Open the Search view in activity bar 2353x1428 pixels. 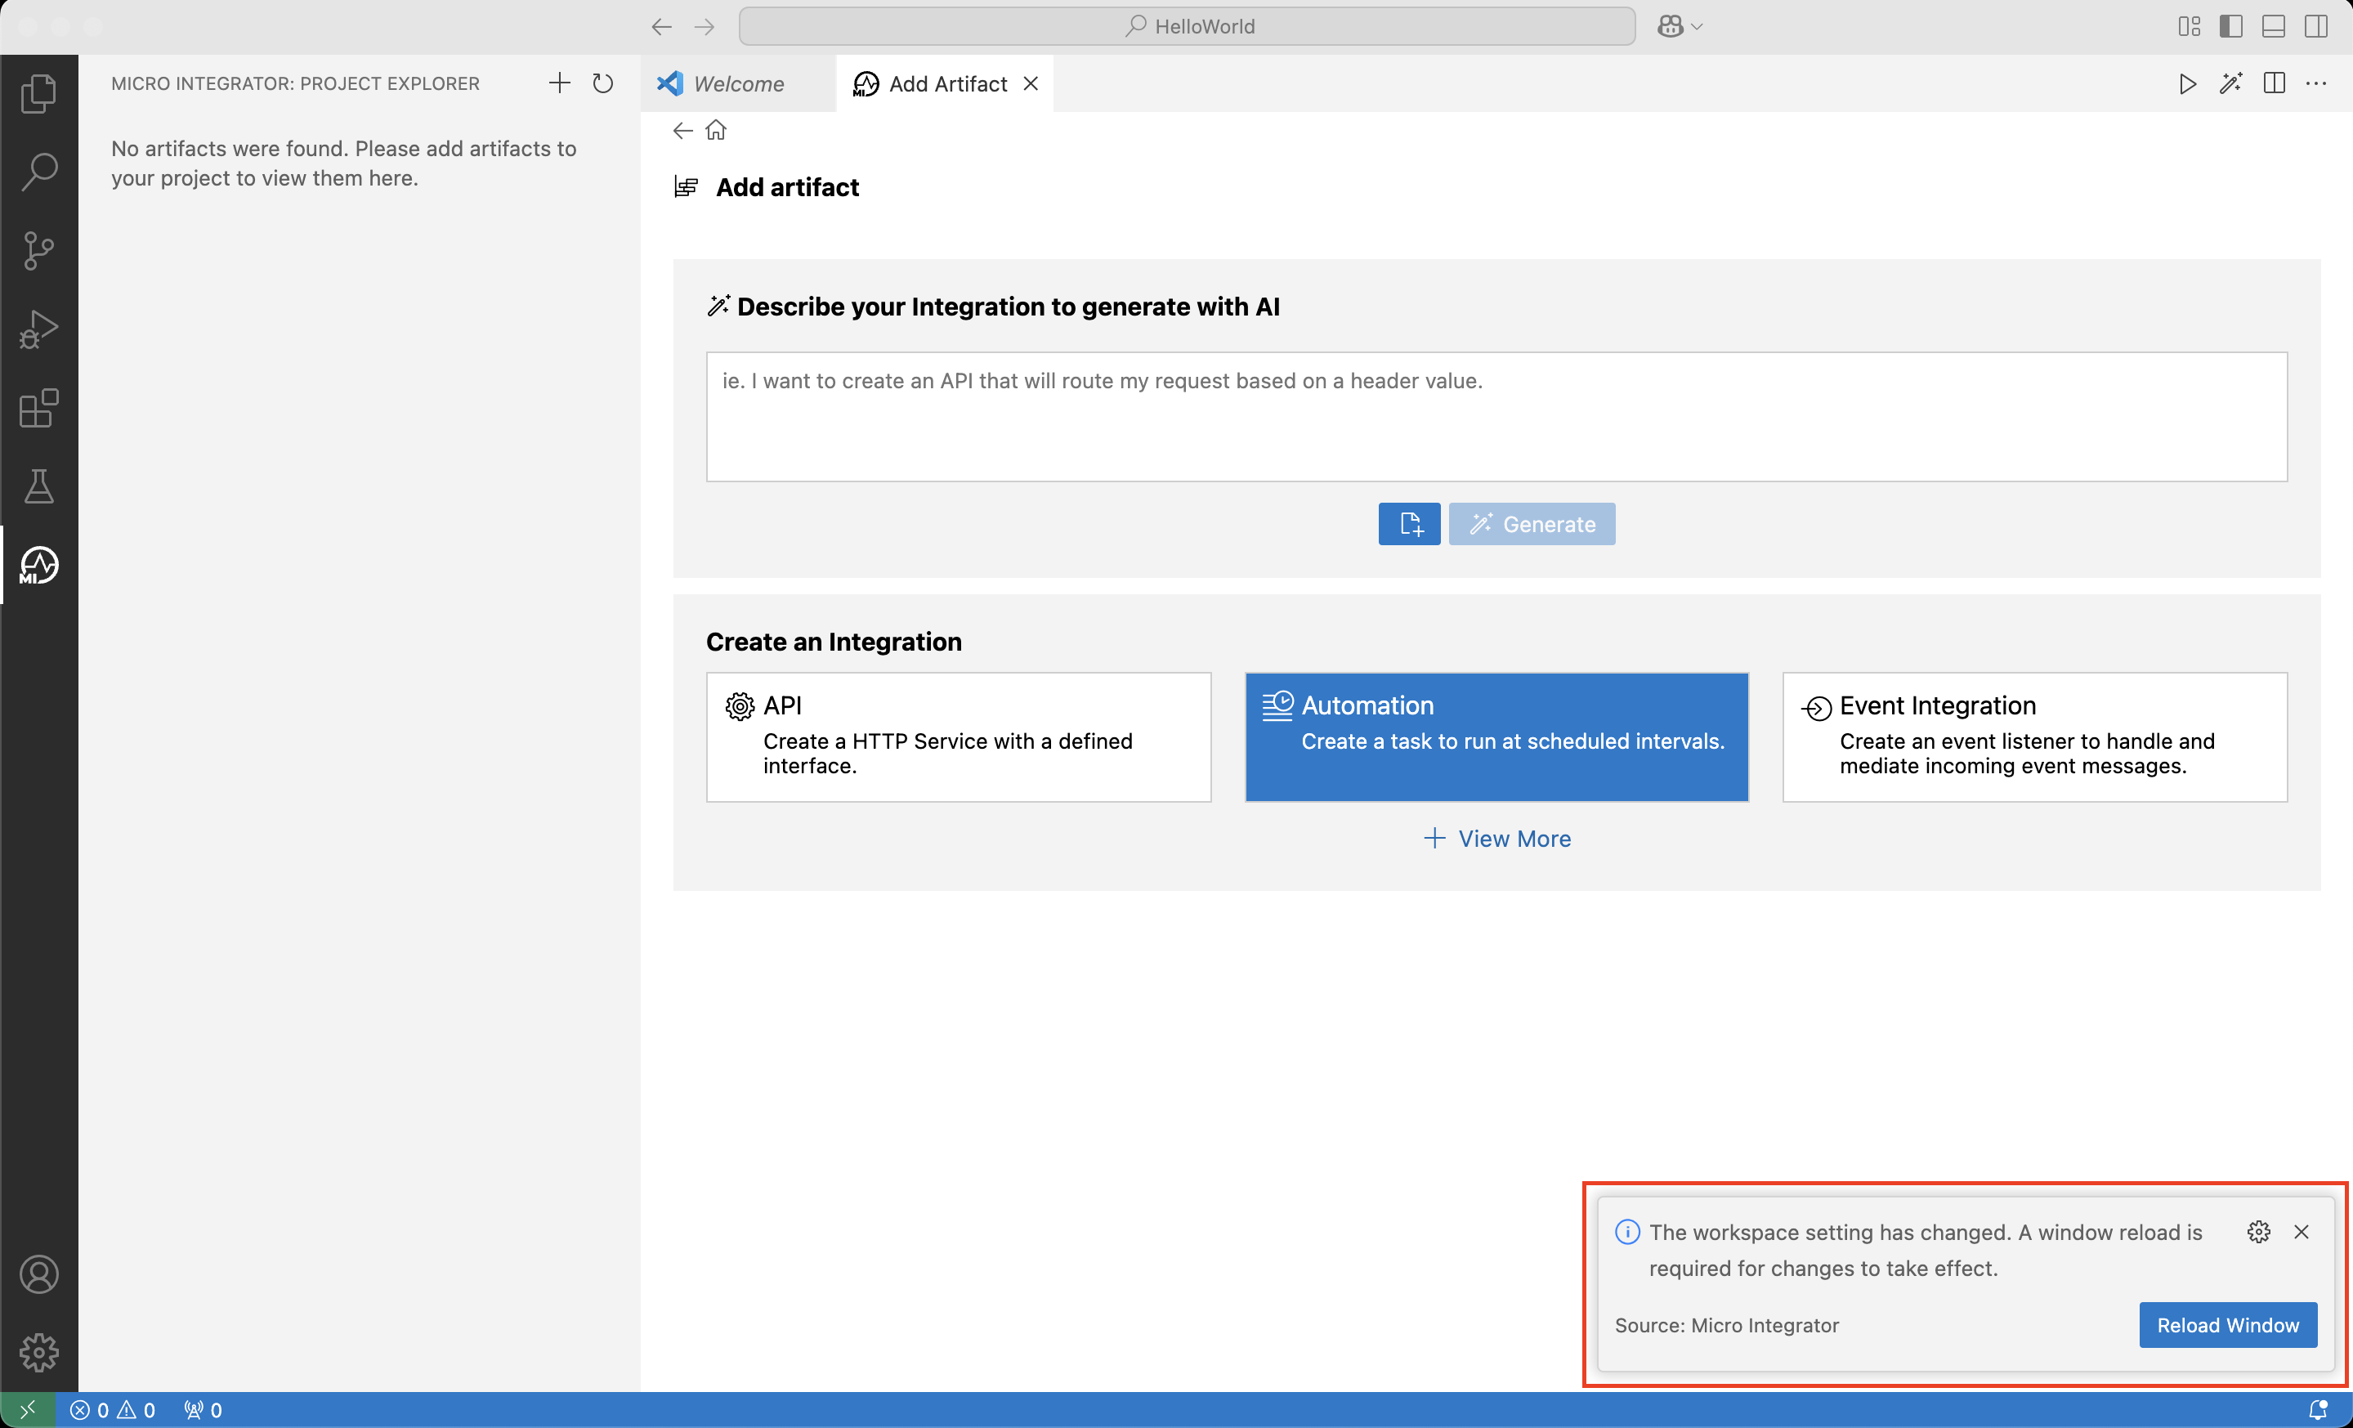[x=38, y=171]
